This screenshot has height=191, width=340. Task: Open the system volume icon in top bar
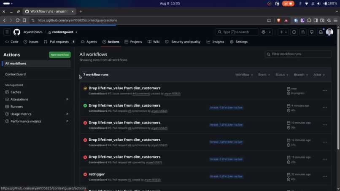[x=319, y=3]
